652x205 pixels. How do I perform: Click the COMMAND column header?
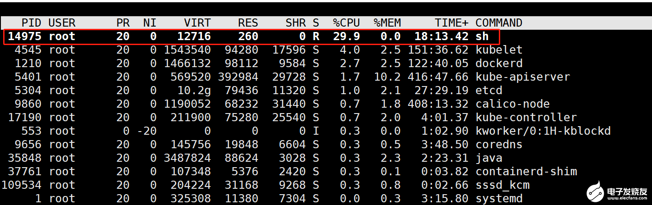499,23
